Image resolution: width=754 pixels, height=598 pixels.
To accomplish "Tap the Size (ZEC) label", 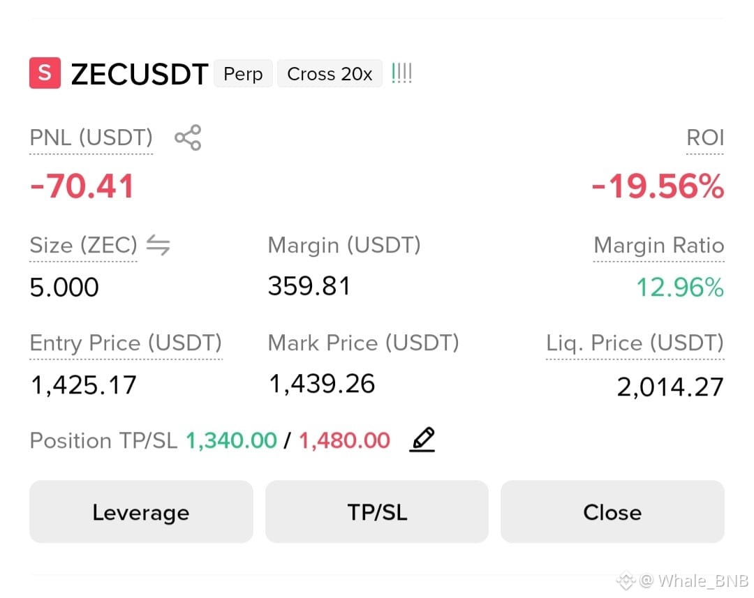I will point(84,245).
